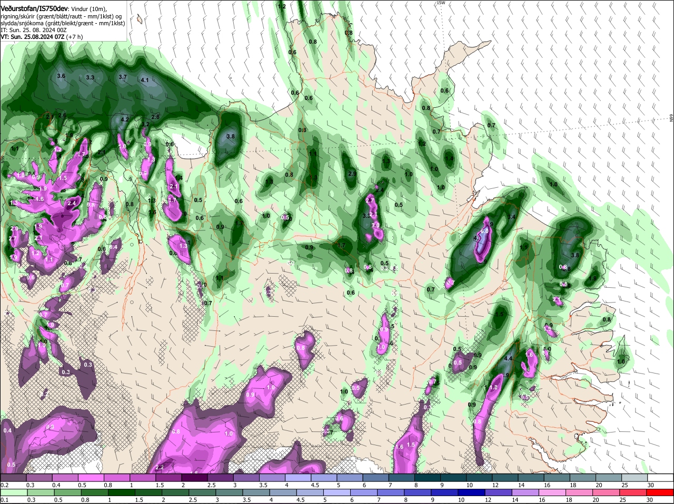Screen dimensions: 674x504
Task: Select the top-row legend swatch between 6 and 7
Action: 376,478
